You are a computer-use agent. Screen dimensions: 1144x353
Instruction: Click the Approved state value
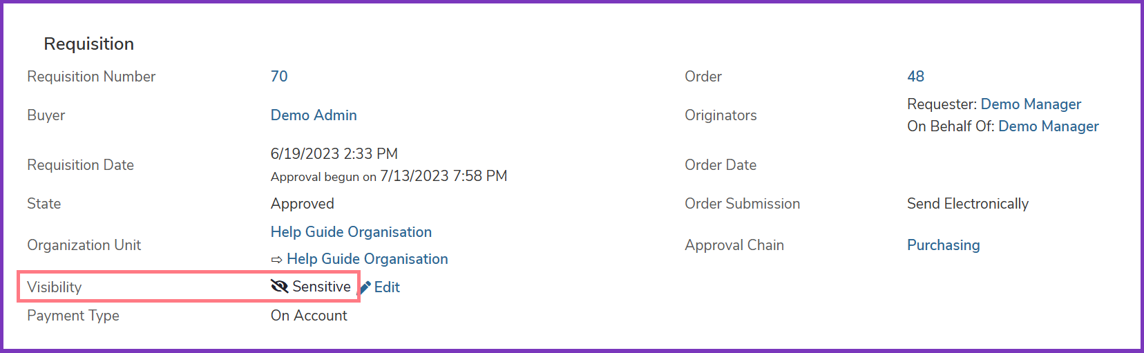303,204
